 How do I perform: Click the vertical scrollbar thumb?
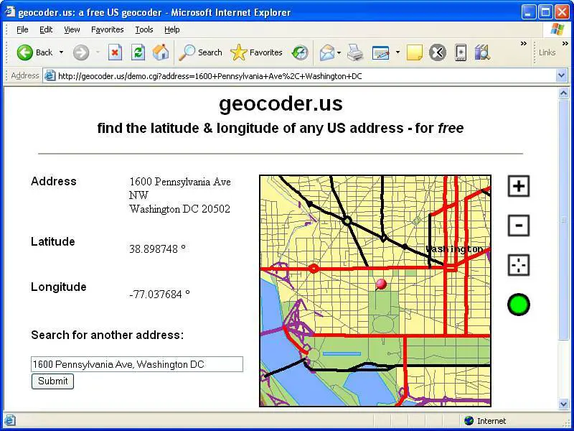(x=564, y=220)
